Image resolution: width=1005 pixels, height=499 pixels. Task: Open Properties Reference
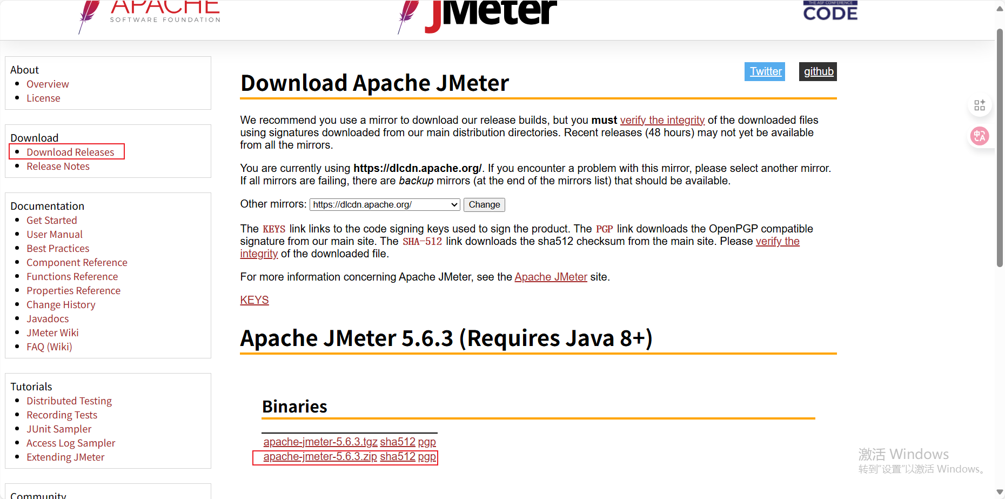coord(73,290)
